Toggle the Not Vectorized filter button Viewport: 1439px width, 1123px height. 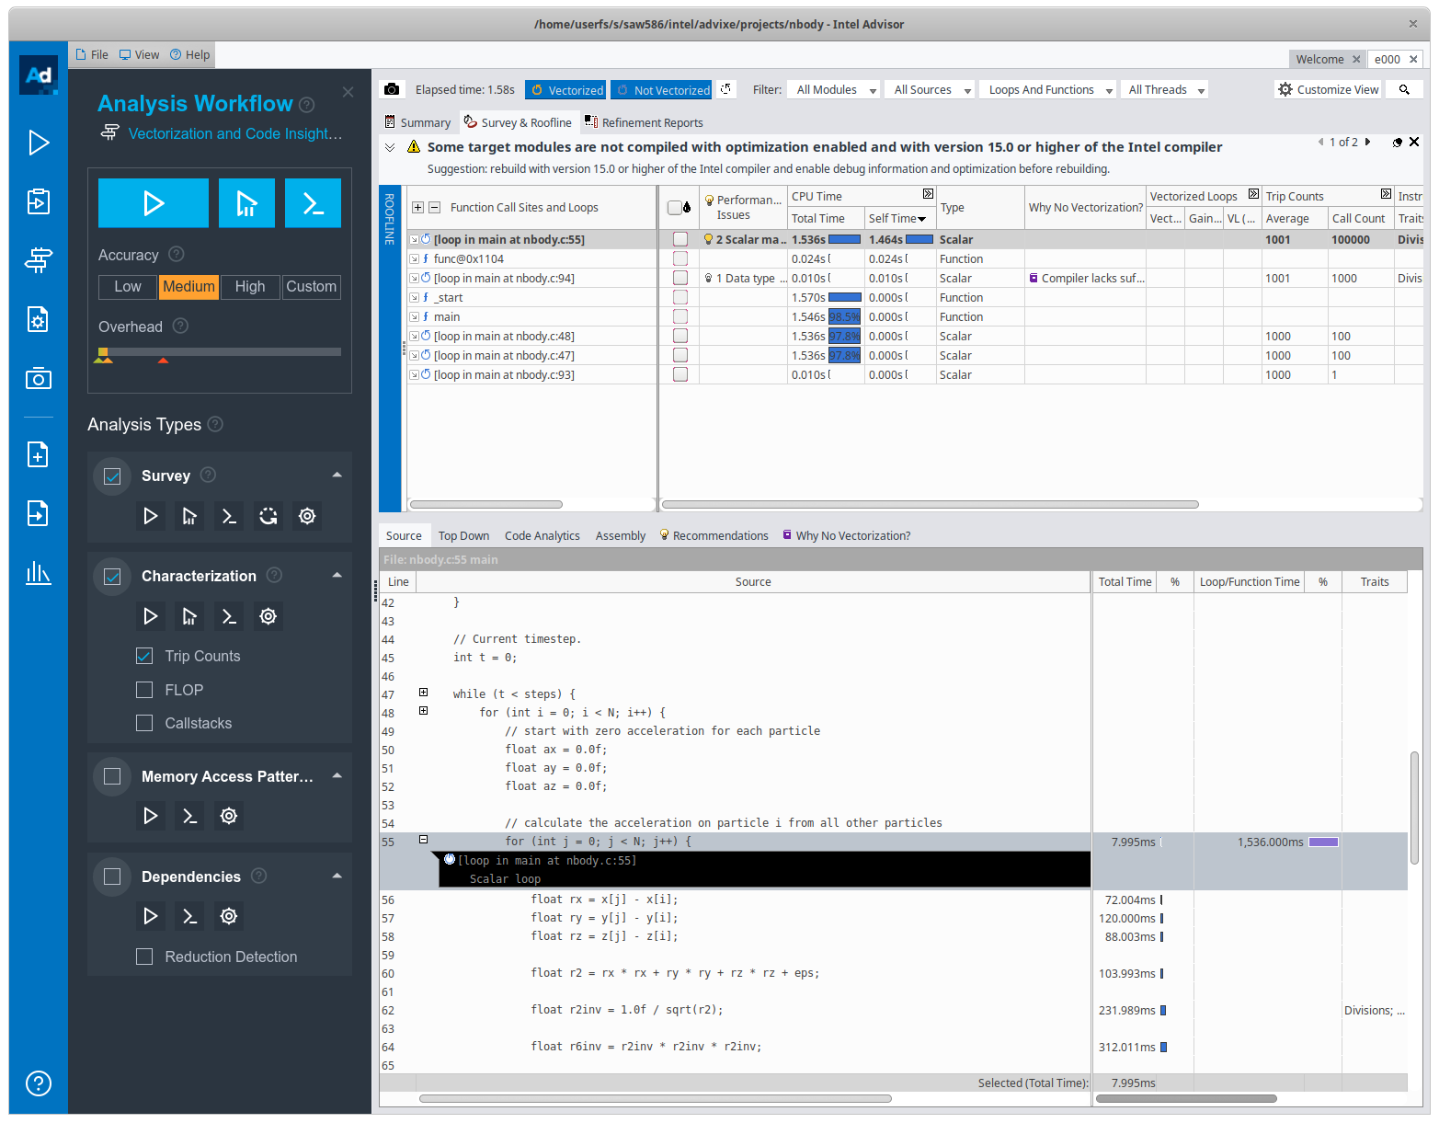(x=662, y=90)
